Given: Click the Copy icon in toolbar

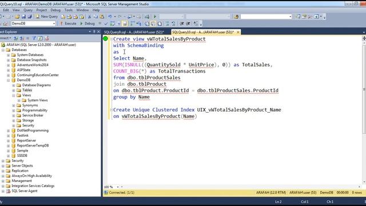Looking at the screenshot, I should tap(96, 17).
